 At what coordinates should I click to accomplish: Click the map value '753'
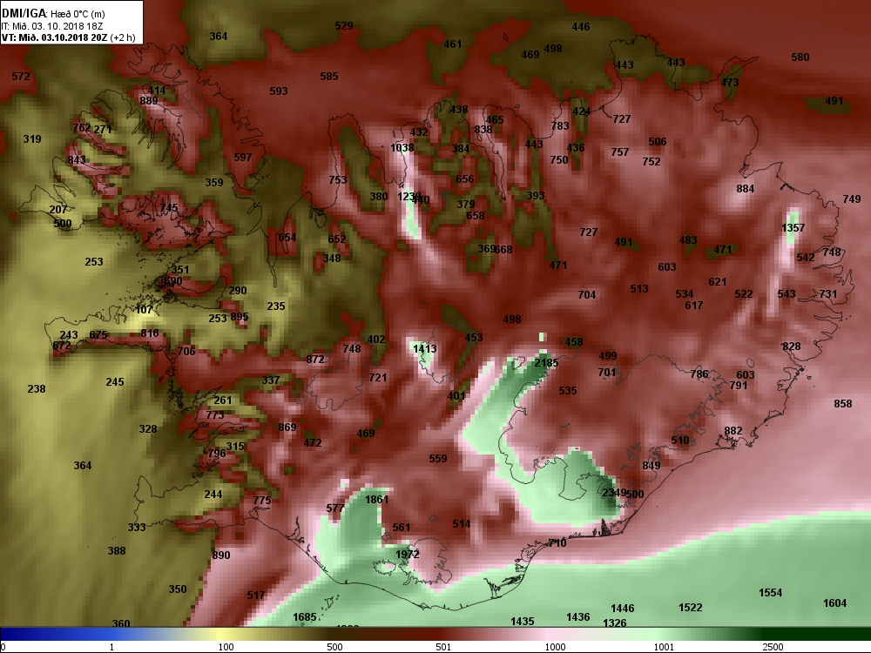(337, 180)
